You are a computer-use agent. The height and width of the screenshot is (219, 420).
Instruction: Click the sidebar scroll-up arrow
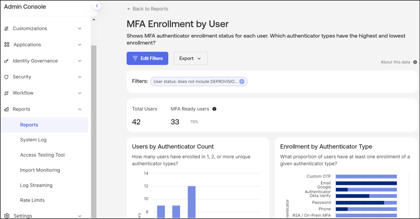click(94, 19)
